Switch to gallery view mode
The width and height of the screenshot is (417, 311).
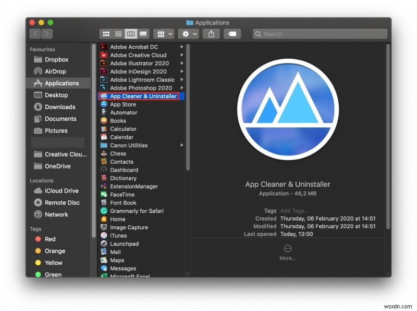point(142,33)
